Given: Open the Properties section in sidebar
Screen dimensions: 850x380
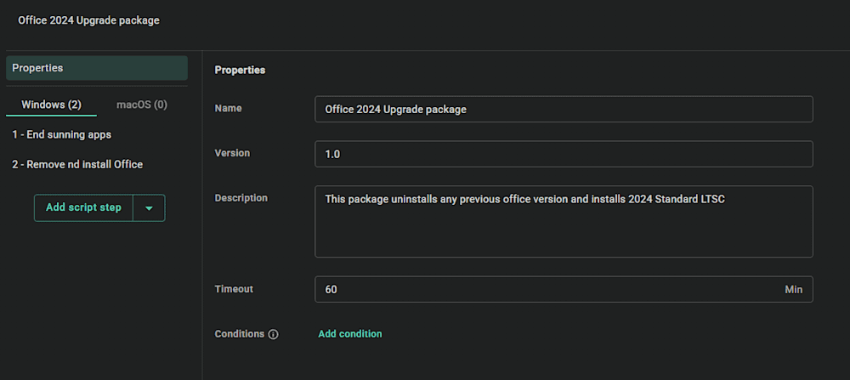Looking at the screenshot, I should tap(97, 68).
